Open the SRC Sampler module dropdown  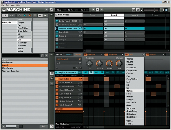pyautogui.click(x=102, y=55)
